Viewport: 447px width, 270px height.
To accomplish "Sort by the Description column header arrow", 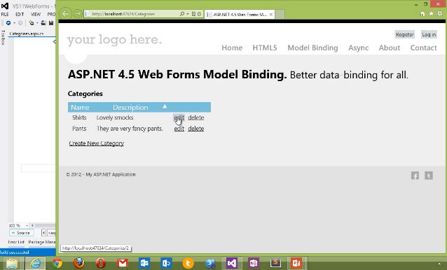I will (165, 106).
